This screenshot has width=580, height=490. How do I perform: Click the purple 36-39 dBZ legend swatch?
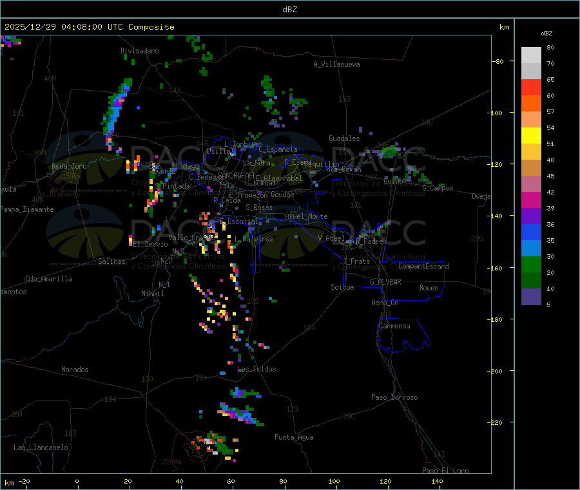[x=531, y=216]
